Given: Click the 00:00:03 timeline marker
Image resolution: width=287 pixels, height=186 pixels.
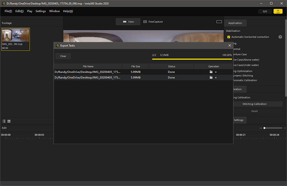Looking at the screenshot, I should [x=39, y=135].
